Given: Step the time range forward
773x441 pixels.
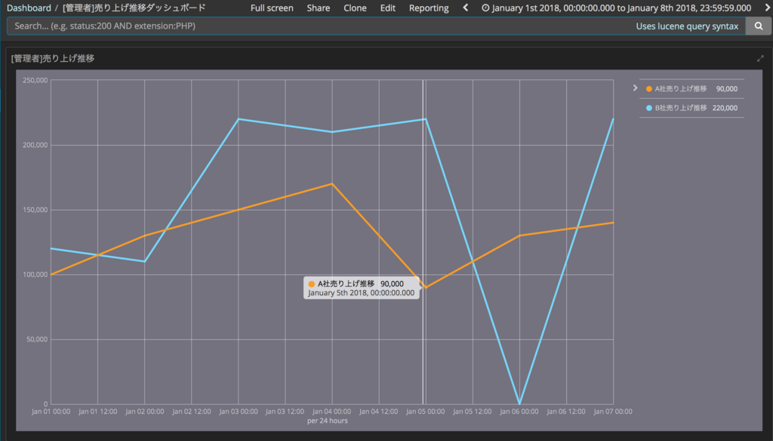Looking at the screenshot, I should click(x=768, y=8).
